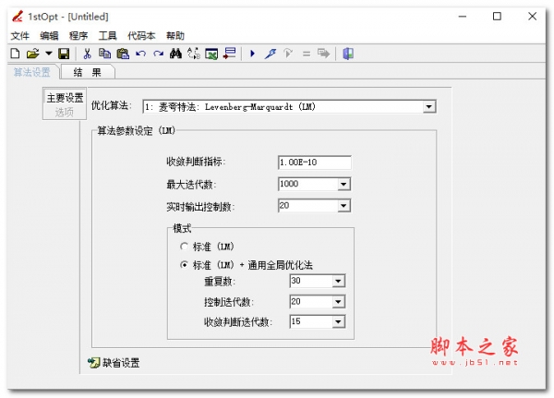Screen dimensions: 554x398
Task: Click the Excel spreadsheet icon
Action: pos(211,54)
